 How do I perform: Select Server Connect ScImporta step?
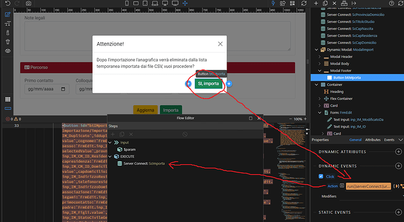click(x=144, y=164)
